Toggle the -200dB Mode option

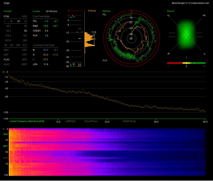coord(129,121)
